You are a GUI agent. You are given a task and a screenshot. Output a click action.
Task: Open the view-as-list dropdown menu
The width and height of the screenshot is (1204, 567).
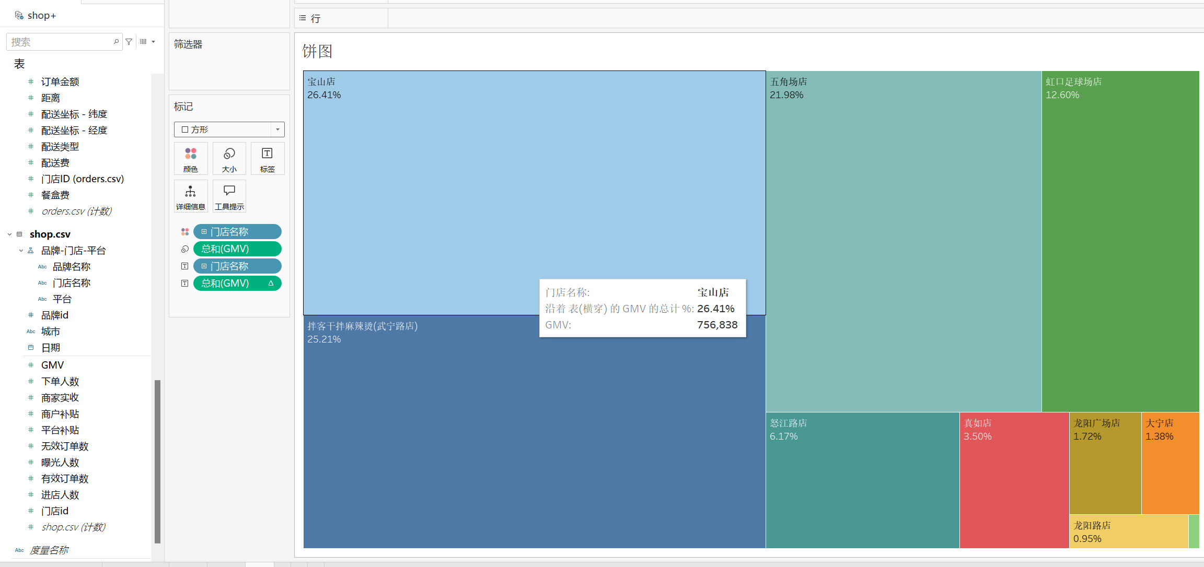(153, 42)
